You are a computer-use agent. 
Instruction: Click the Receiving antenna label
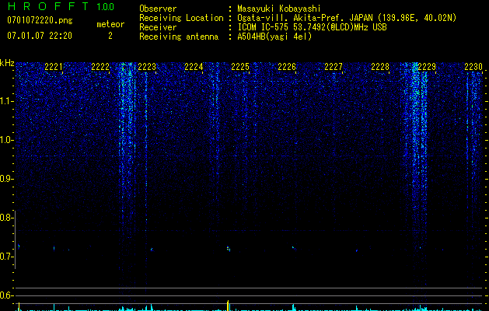(179, 37)
